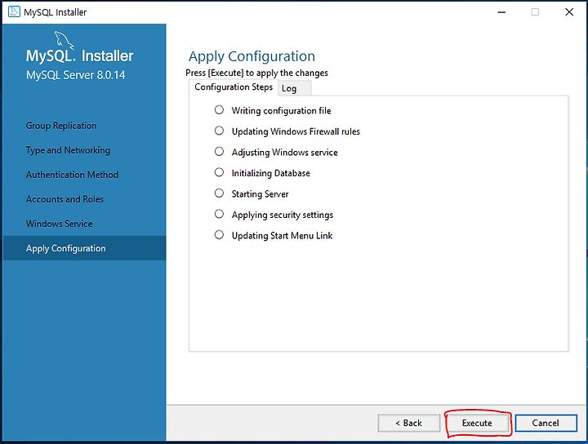The width and height of the screenshot is (588, 444).
Task: Open Group Replication in the sidebar
Action: pos(61,126)
